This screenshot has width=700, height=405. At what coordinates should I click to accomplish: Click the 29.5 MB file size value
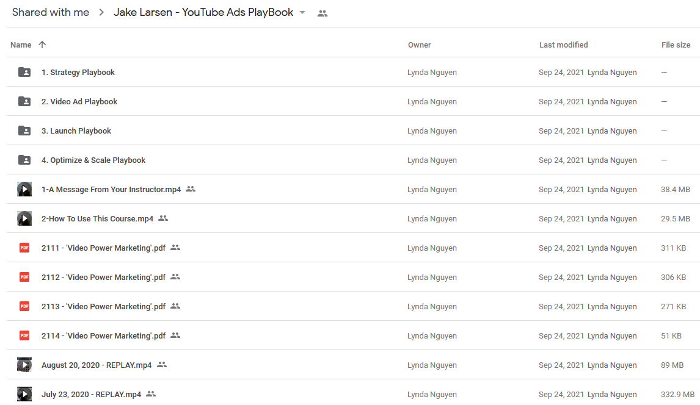click(x=676, y=219)
